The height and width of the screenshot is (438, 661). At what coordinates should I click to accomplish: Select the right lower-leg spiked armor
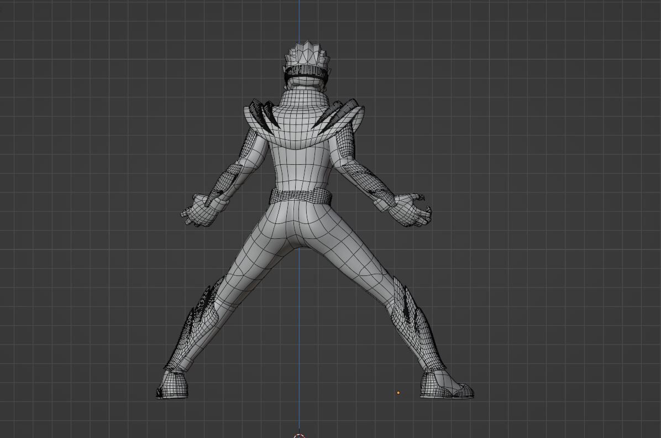418,324
